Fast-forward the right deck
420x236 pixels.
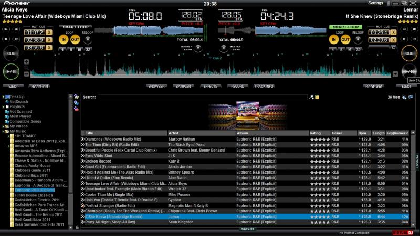coord(414,39)
